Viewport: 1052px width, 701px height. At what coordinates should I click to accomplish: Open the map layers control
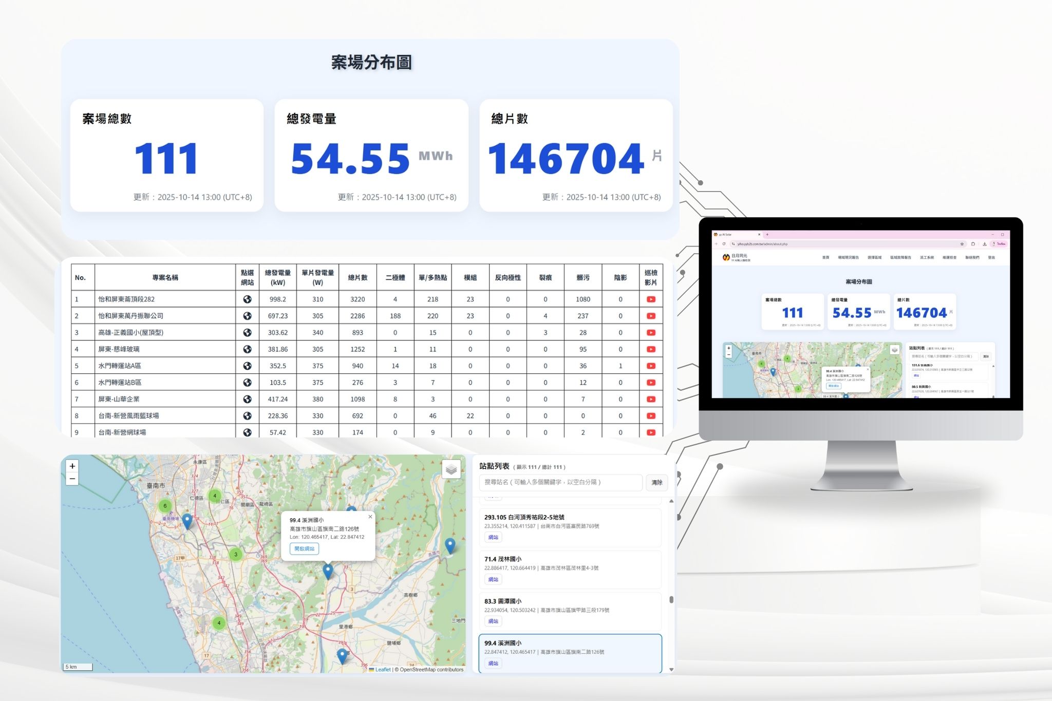451,469
